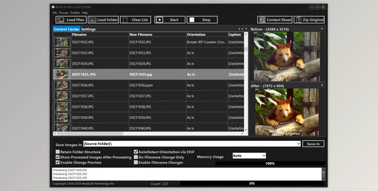Stop the batch process
This screenshot has height=191, width=378.
coord(202,20)
